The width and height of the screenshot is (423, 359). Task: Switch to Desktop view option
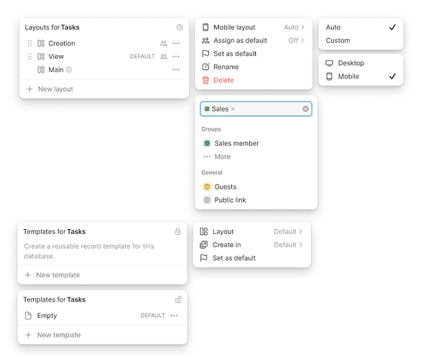pos(361,63)
